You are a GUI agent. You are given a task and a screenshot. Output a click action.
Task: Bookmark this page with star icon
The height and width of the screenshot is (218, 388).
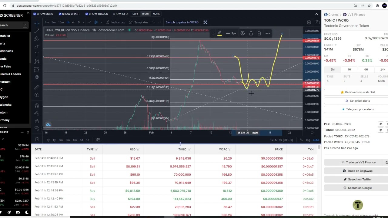(x=369, y=5)
